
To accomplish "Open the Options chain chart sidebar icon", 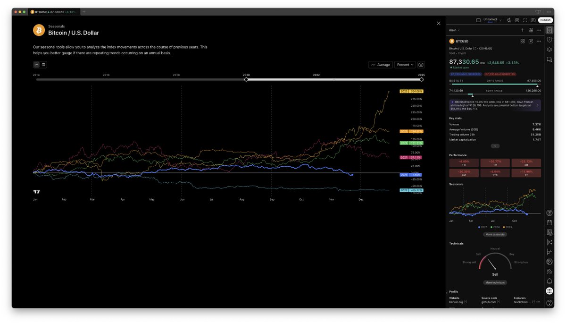I will pos(549,252).
